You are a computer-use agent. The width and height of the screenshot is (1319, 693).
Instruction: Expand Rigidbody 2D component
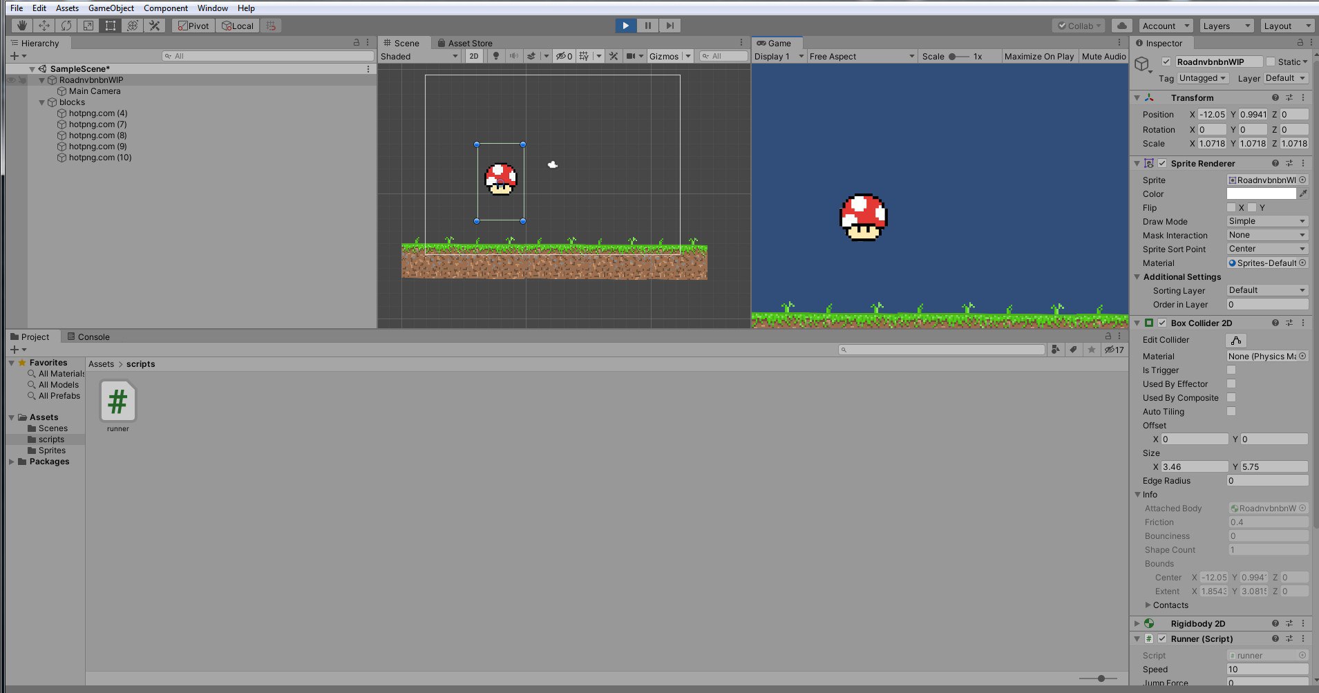pos(1137,623)
